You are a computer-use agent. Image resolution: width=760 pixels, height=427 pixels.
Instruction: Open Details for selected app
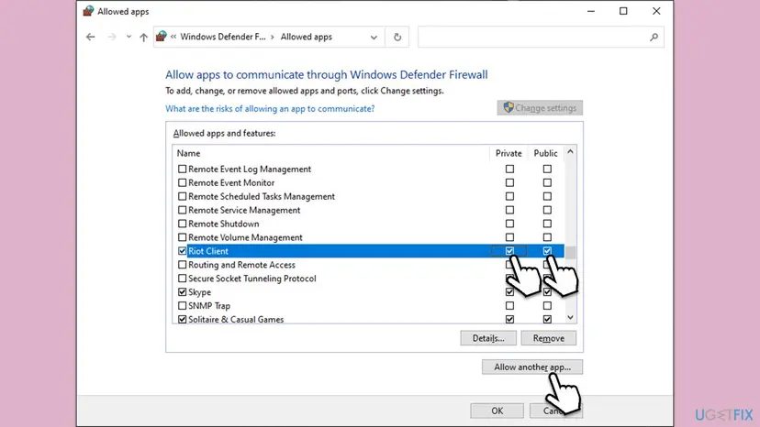488,338
